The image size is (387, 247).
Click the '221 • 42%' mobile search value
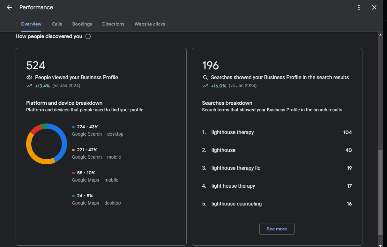tap(87, 150)
